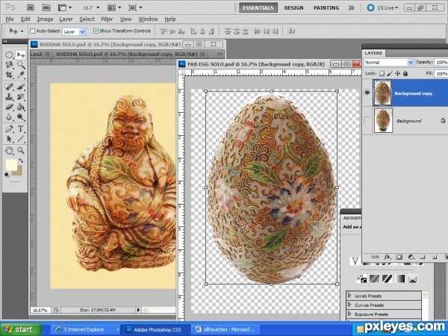Select the Line shape tool
Screen dimensions: 448x336
point(21,139)
